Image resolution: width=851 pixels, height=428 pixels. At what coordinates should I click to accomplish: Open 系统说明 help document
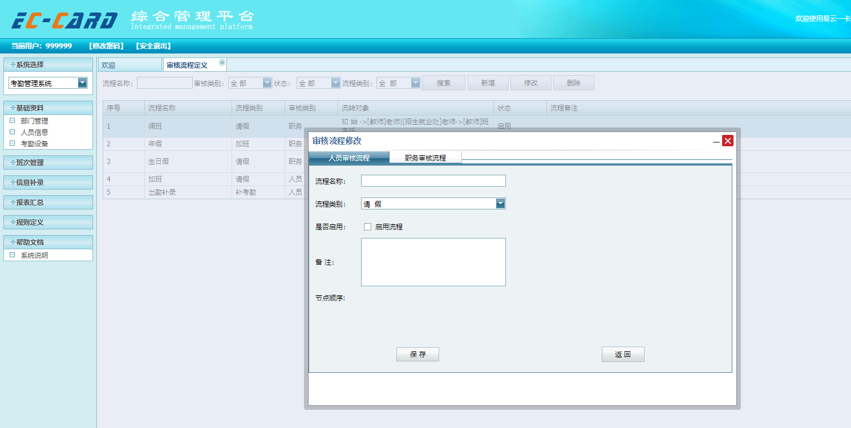pyautogui.click(x=34, y=255)
